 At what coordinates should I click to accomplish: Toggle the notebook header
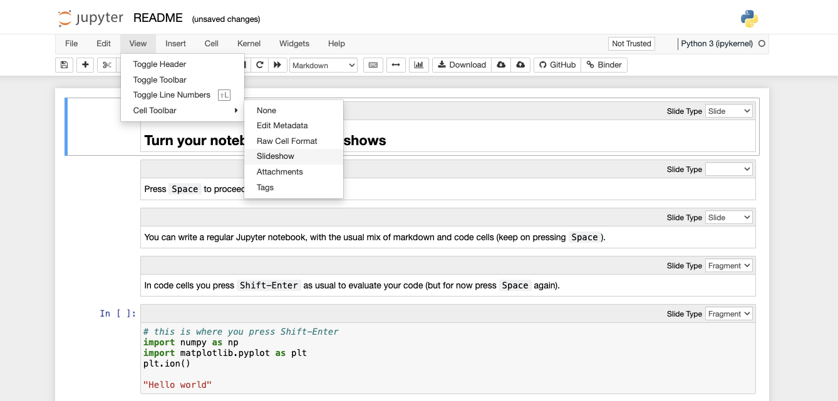tap(160, 64)
